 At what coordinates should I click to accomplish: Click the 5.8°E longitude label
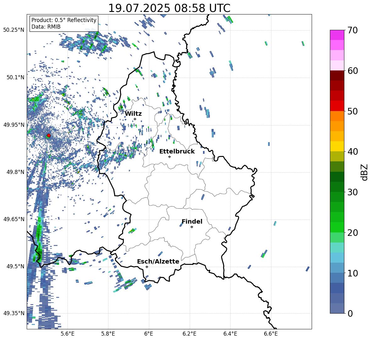(108, 334)
